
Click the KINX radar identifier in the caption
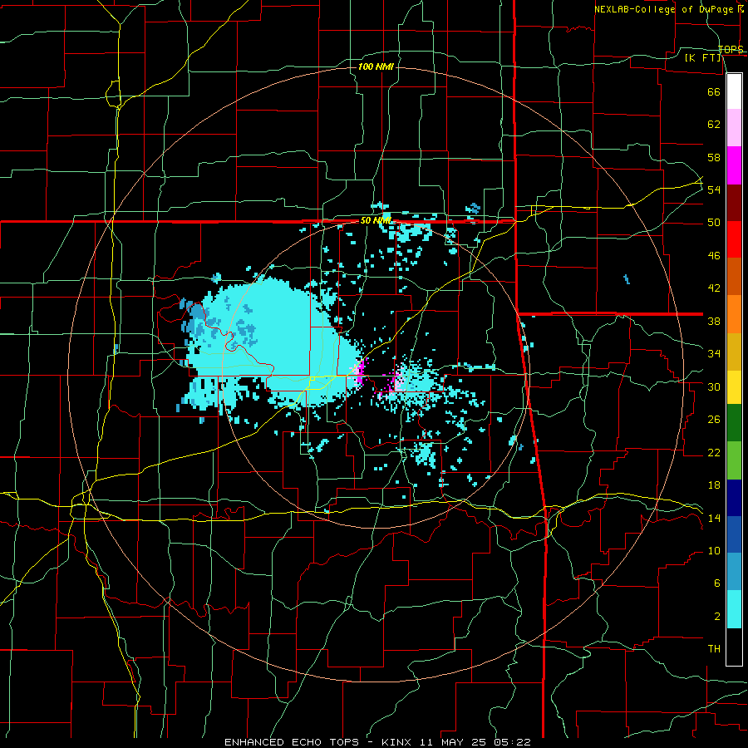click(396, 742)
